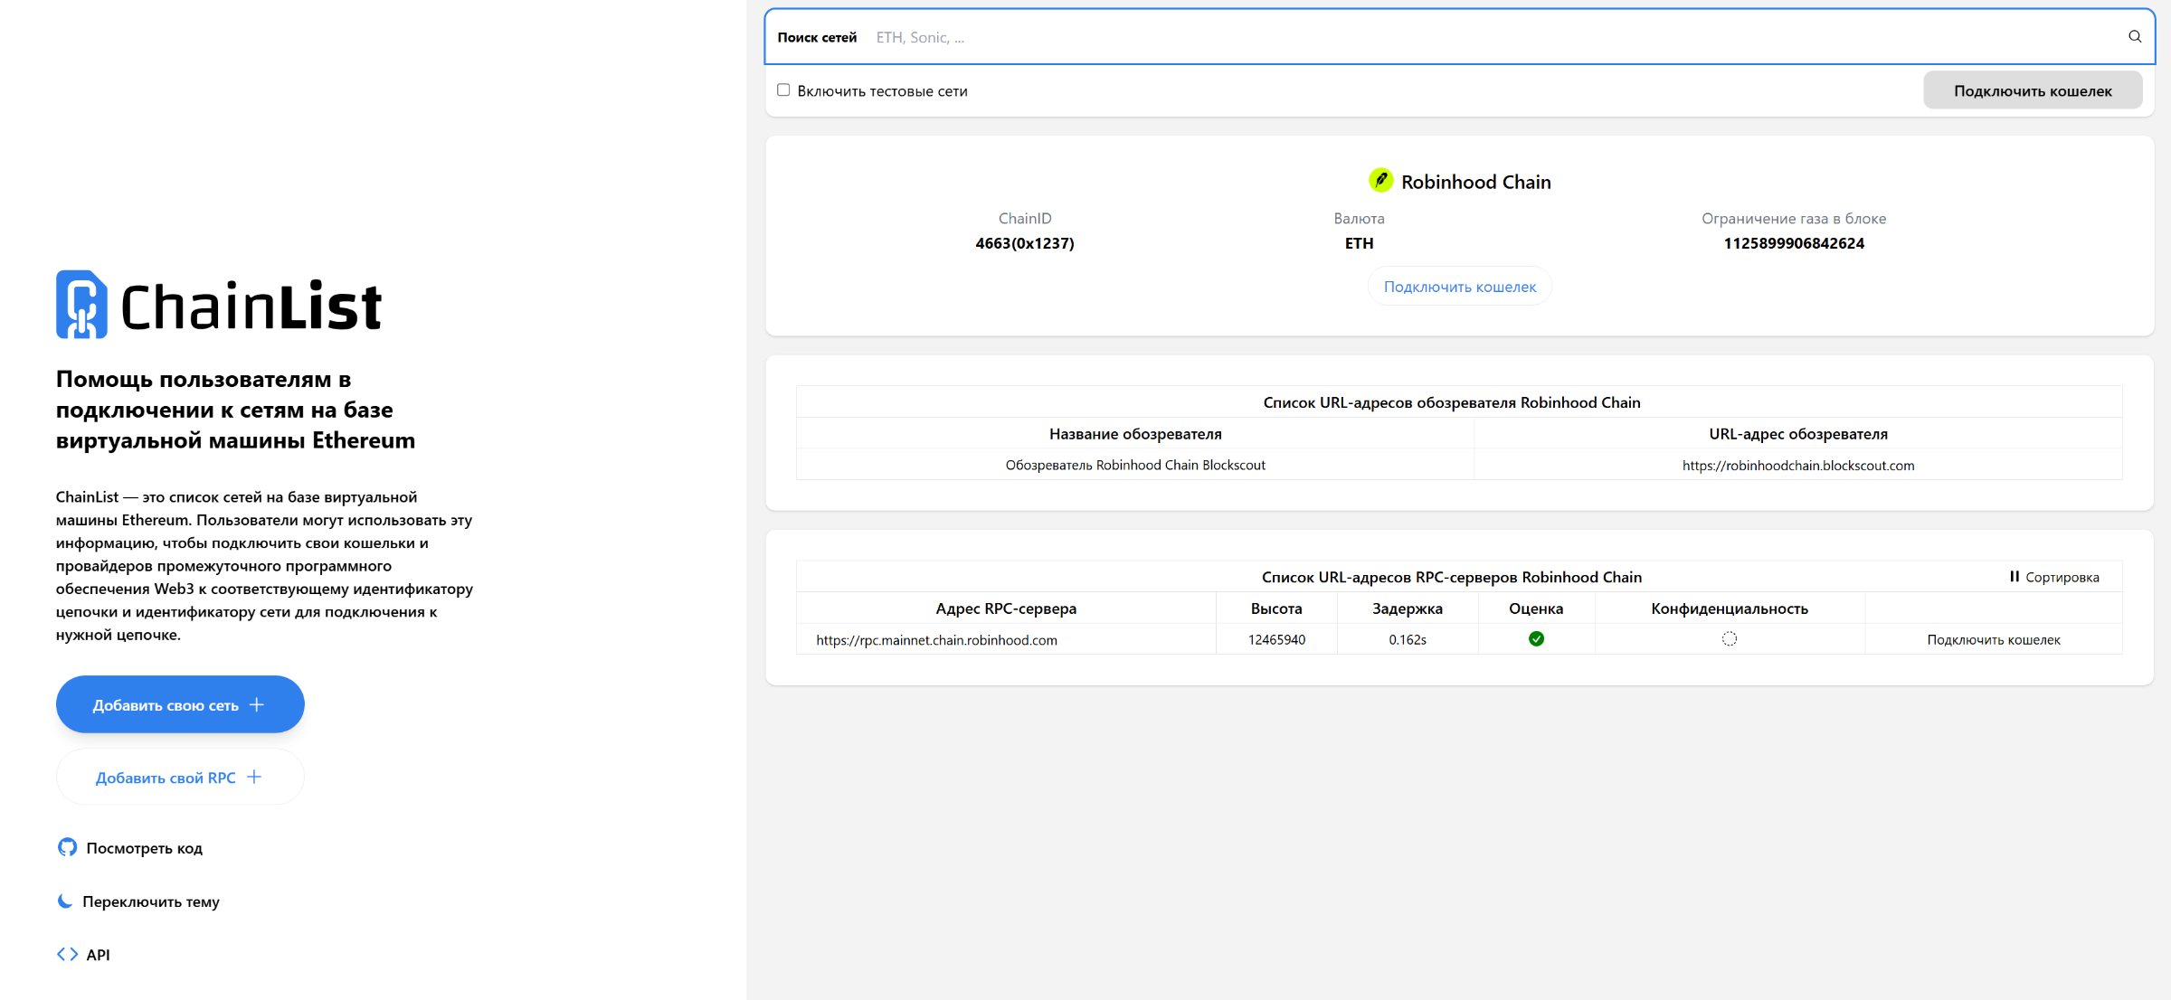
Task: Click the ChainID value 4663(0x1237)
Action: point(1025,243)
